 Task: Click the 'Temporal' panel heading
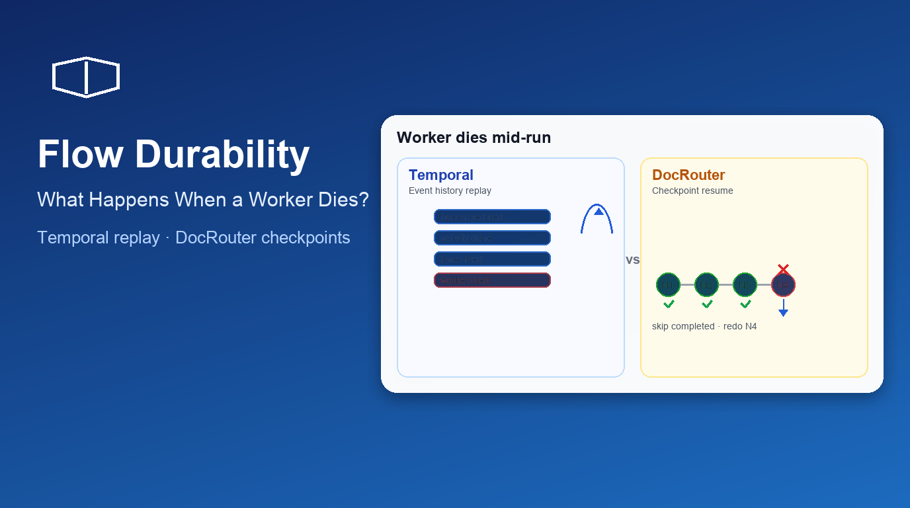[x=441, y=175]
